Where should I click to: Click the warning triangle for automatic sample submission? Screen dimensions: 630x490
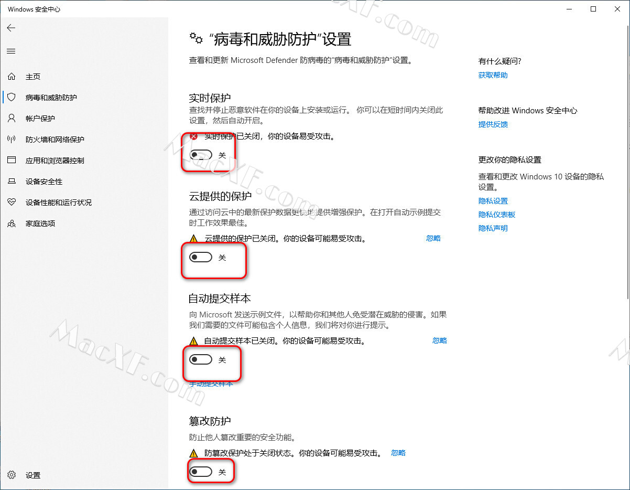tap(194, 341)
